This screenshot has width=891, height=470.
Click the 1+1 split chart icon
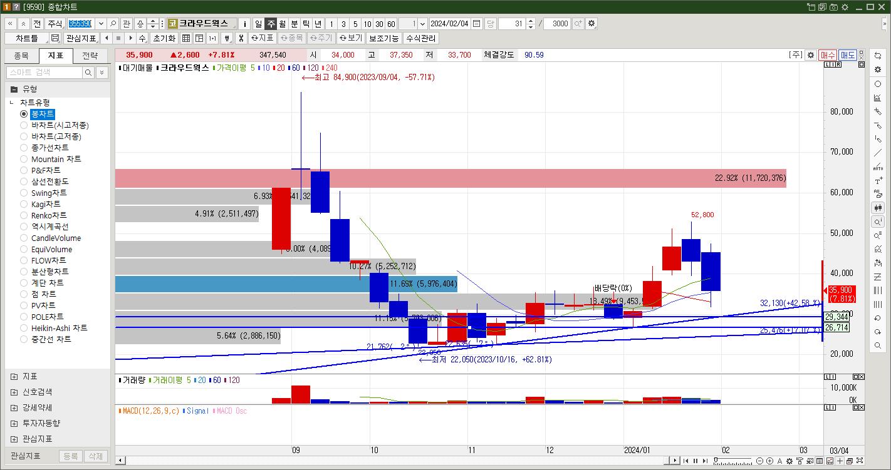(212, 38)
